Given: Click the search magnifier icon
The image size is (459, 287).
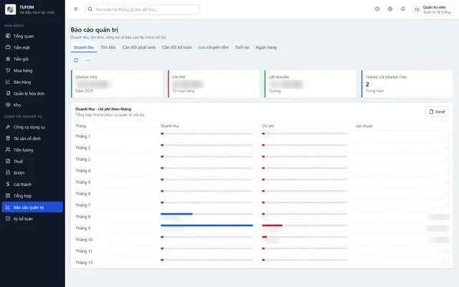Looking at the screenshot, I should point(90,9).
